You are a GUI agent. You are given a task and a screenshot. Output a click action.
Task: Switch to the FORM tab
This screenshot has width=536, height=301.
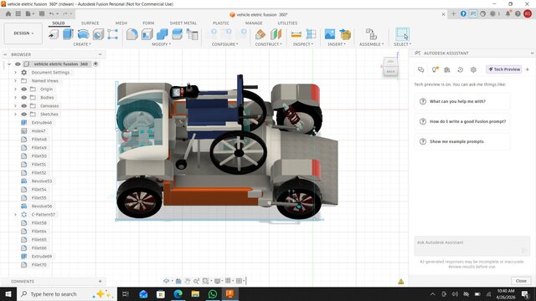(x=148, y=23)
